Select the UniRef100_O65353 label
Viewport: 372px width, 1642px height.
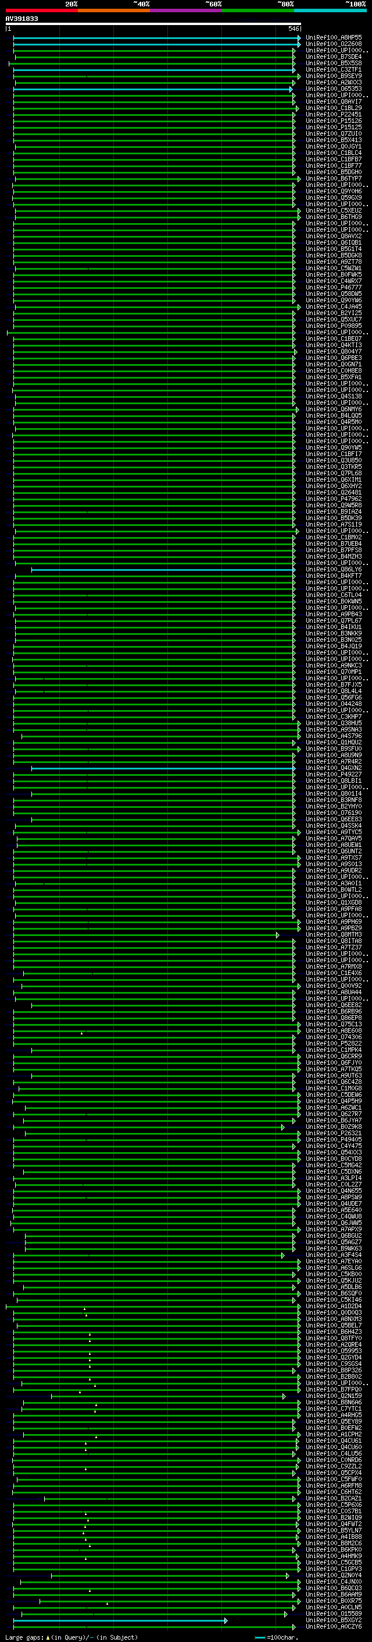tap(334, 89)
